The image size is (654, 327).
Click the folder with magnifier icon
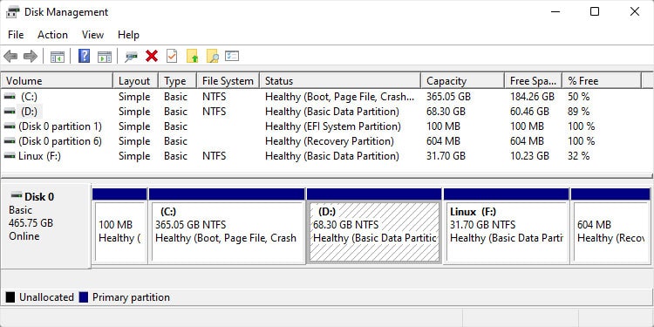pyautogui.click(x=212, y=56)
